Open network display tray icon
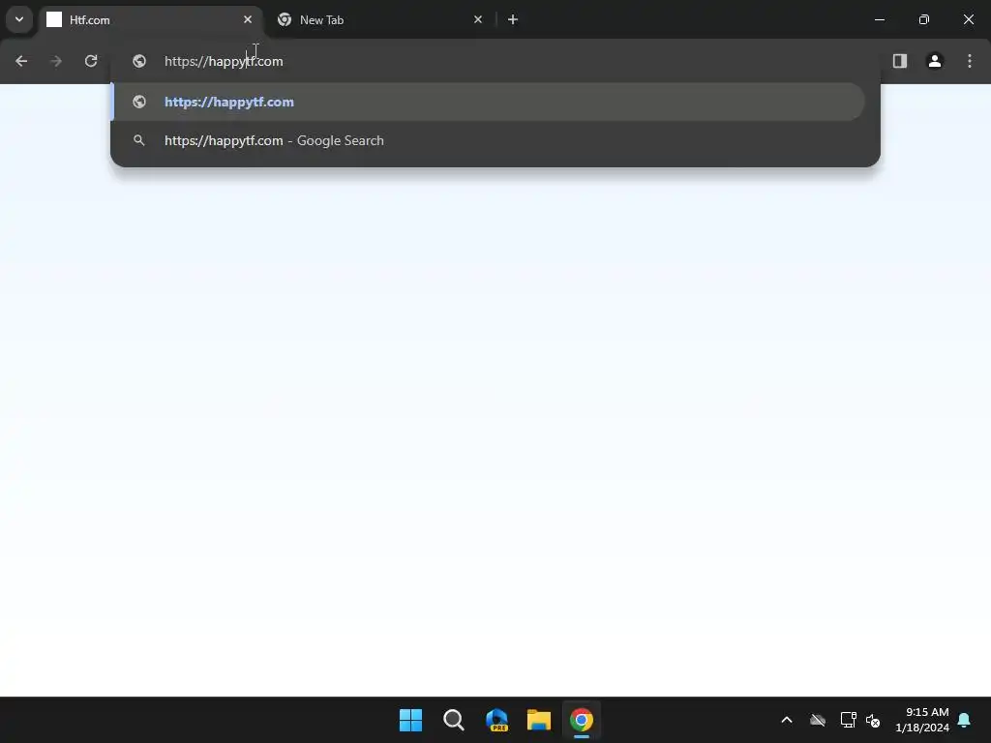 tap(848, 720)
